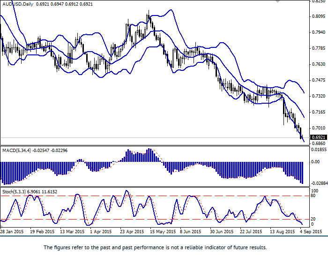Click the 0.7165 price axis level

pos(319,112)
